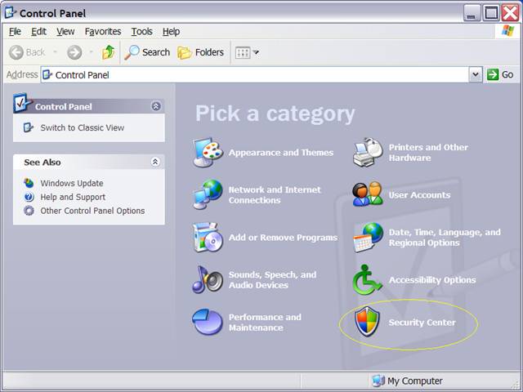This screenshot has width=523, height=392.
Task: Close the Control Panel window
Action: click(510, 13)
